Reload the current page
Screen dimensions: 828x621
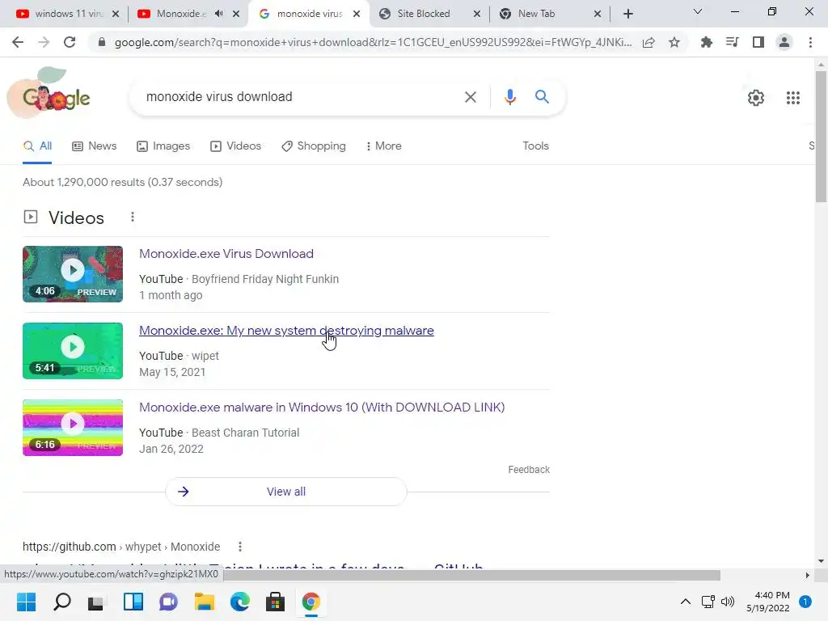70,42
